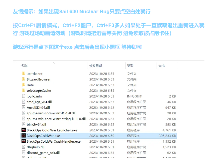Select file name BlackOpsColdWarCrashHandler.exe

[54, 141]
